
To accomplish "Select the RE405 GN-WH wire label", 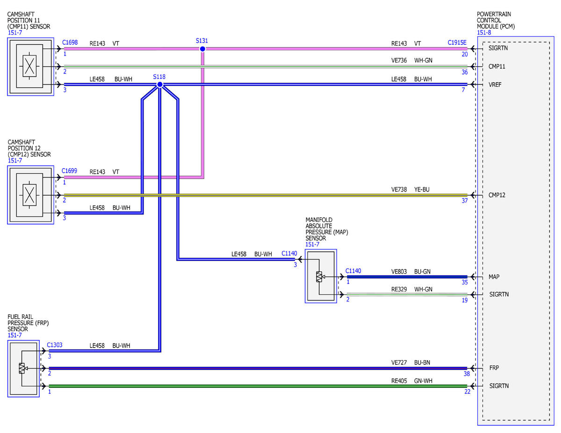I will click(412, 381).
